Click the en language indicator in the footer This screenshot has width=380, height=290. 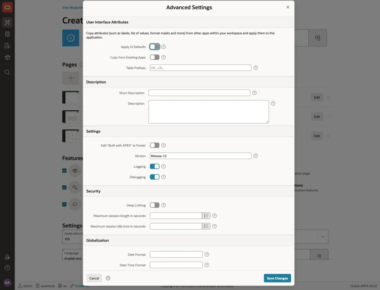click(x=62, y=286)
